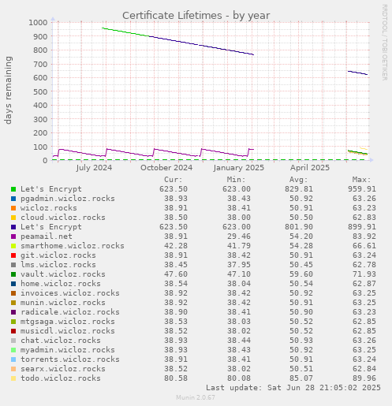Click the 80.58 current value for todo.wicloz.rocks
392x406 pixels.
coord(176,378)
